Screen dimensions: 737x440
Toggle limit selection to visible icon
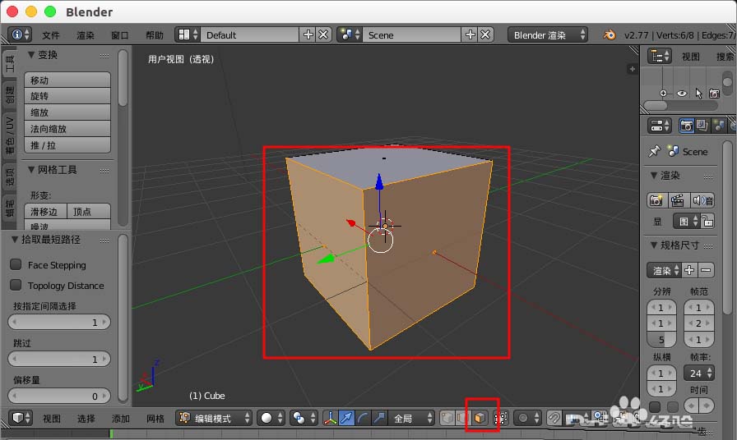pyautogui.click(x=501, y=418)
